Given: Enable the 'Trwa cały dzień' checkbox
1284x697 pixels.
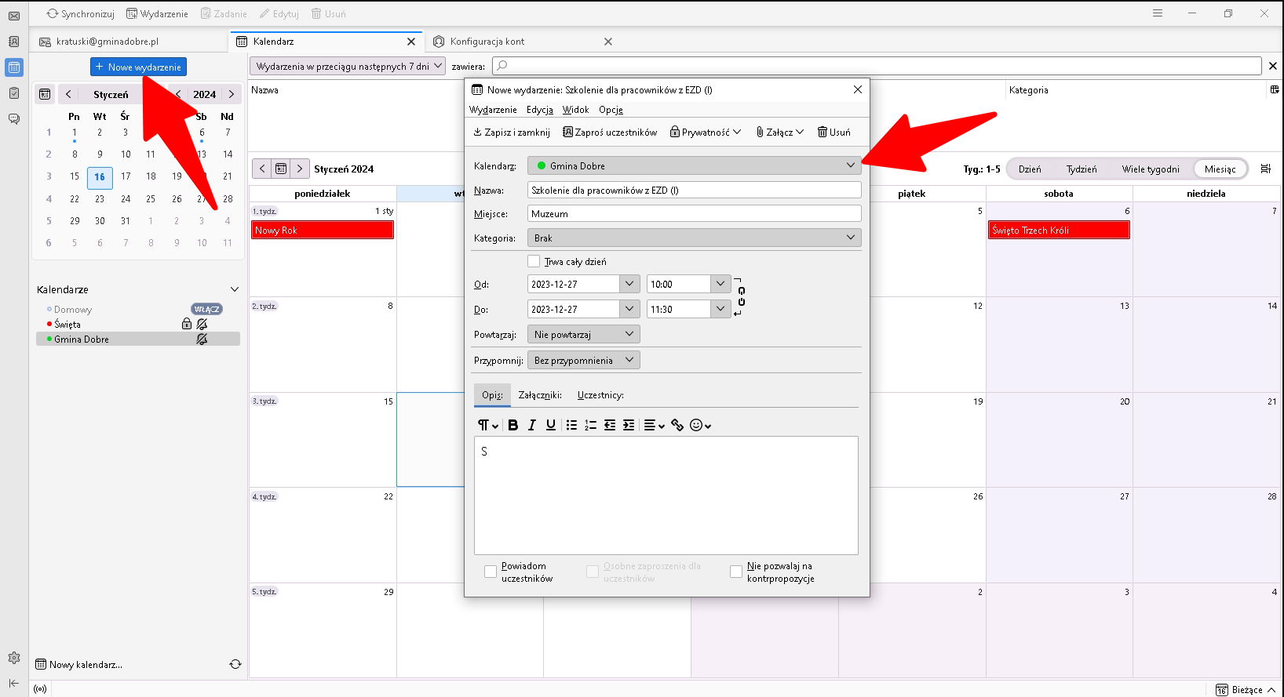Looking at the screenshot, I should [534, 262].
